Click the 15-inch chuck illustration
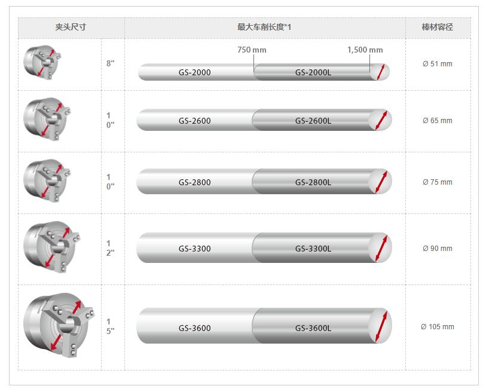Screen dimensions: 486x392 [59, 324]
